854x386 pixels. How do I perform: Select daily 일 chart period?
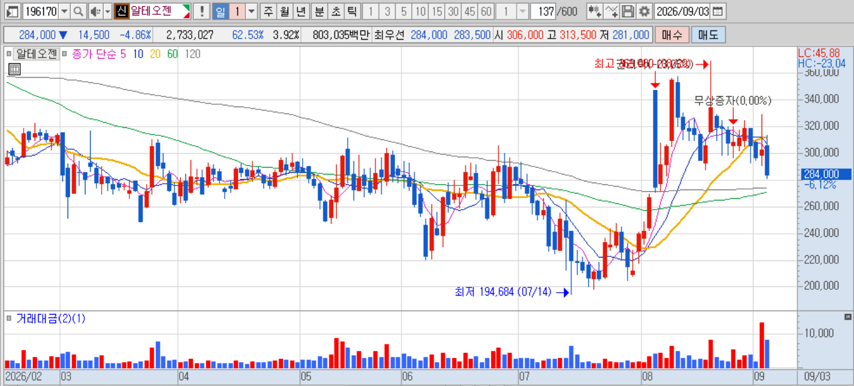[x=221, y=11]
